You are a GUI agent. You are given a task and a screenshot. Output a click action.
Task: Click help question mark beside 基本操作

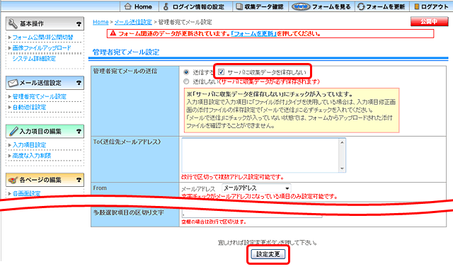tap(79, 24)
